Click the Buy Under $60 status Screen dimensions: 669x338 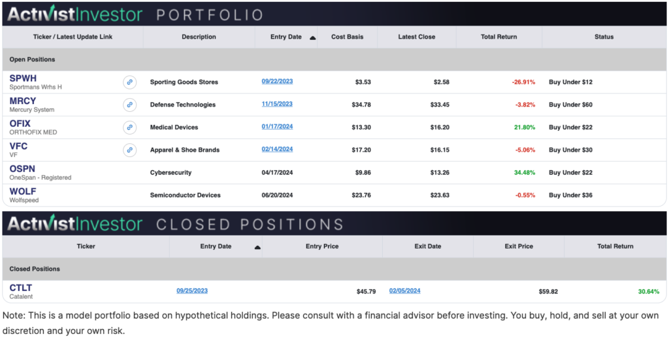[x=570, y=105]
